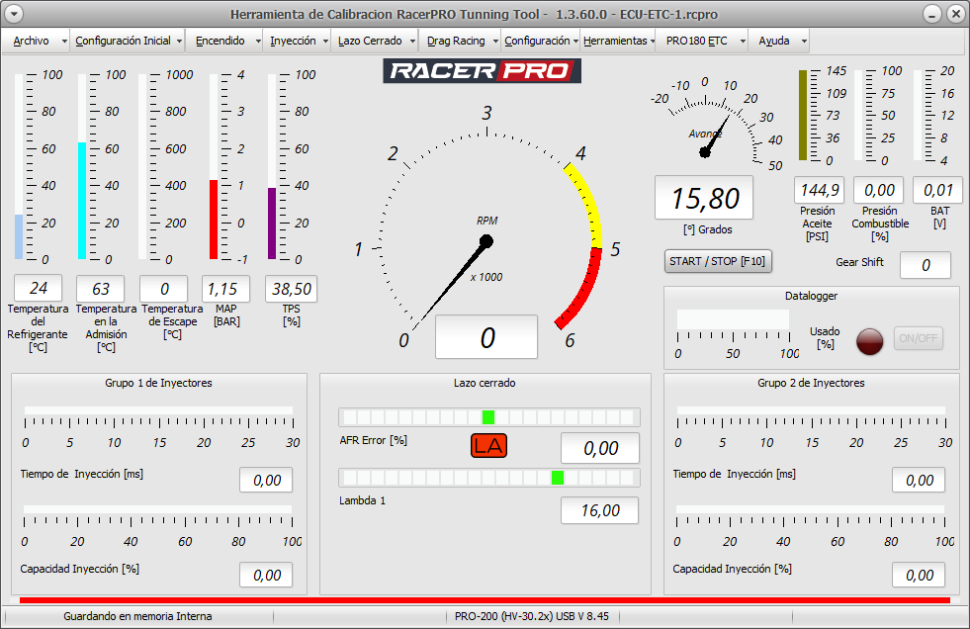Click the PRO-200 USB version status text
Image resolution: width=970 pixels, height=629 pixels.
(531, 616)
